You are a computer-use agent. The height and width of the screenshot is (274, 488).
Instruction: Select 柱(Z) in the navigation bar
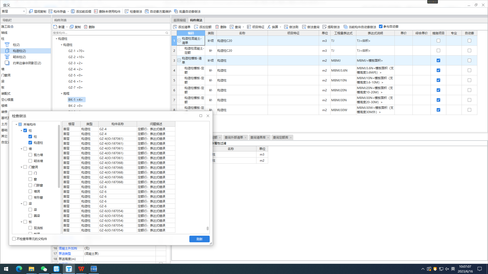pos(16,45)
